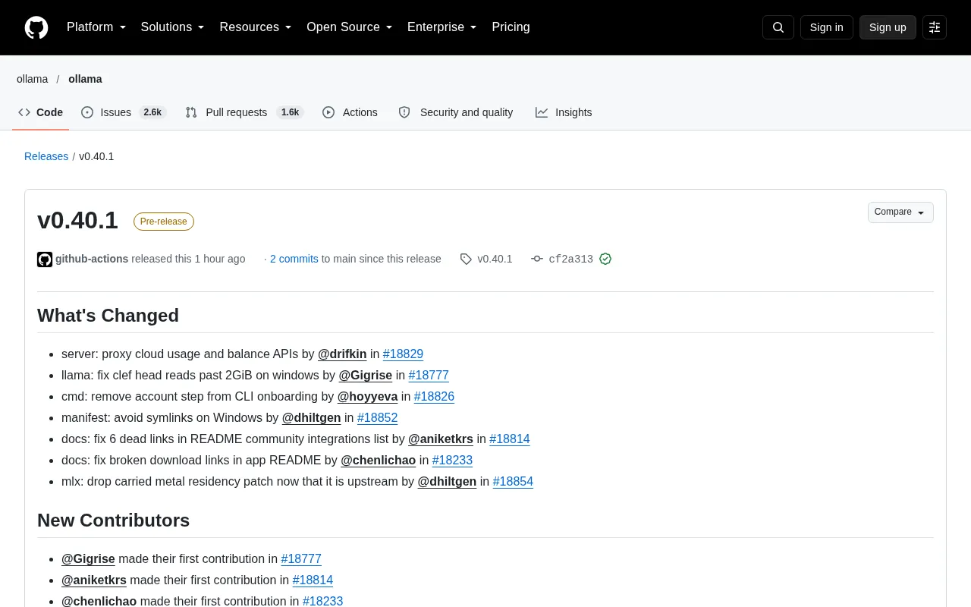Expand the Resources menu

256,27
